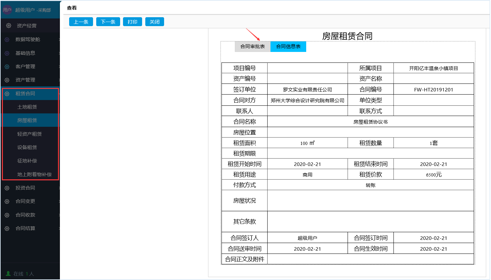Viewport: 491px width, 280px height.
Task: Click gear icon next to 投资合同
Action: click(x=7, y=188)
